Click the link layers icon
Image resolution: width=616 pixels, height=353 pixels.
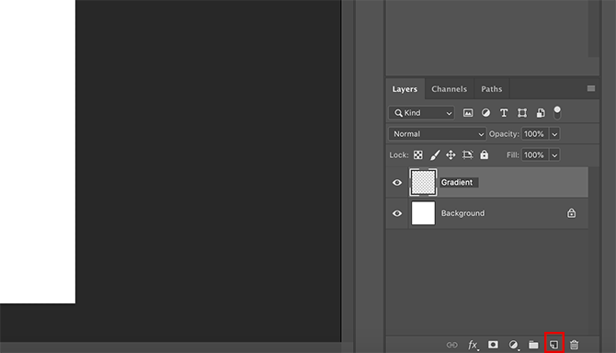pos(451,345)
